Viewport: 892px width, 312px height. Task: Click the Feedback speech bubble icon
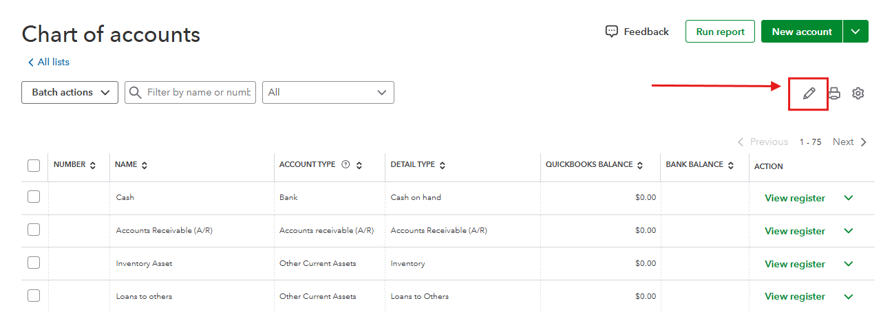pos(611,32)
